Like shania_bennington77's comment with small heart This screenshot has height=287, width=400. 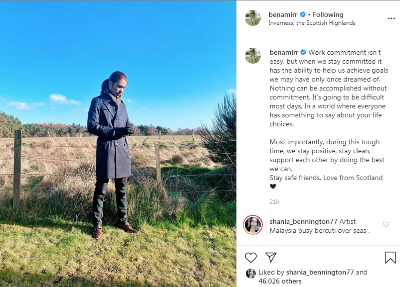click(x=386, y=224)
